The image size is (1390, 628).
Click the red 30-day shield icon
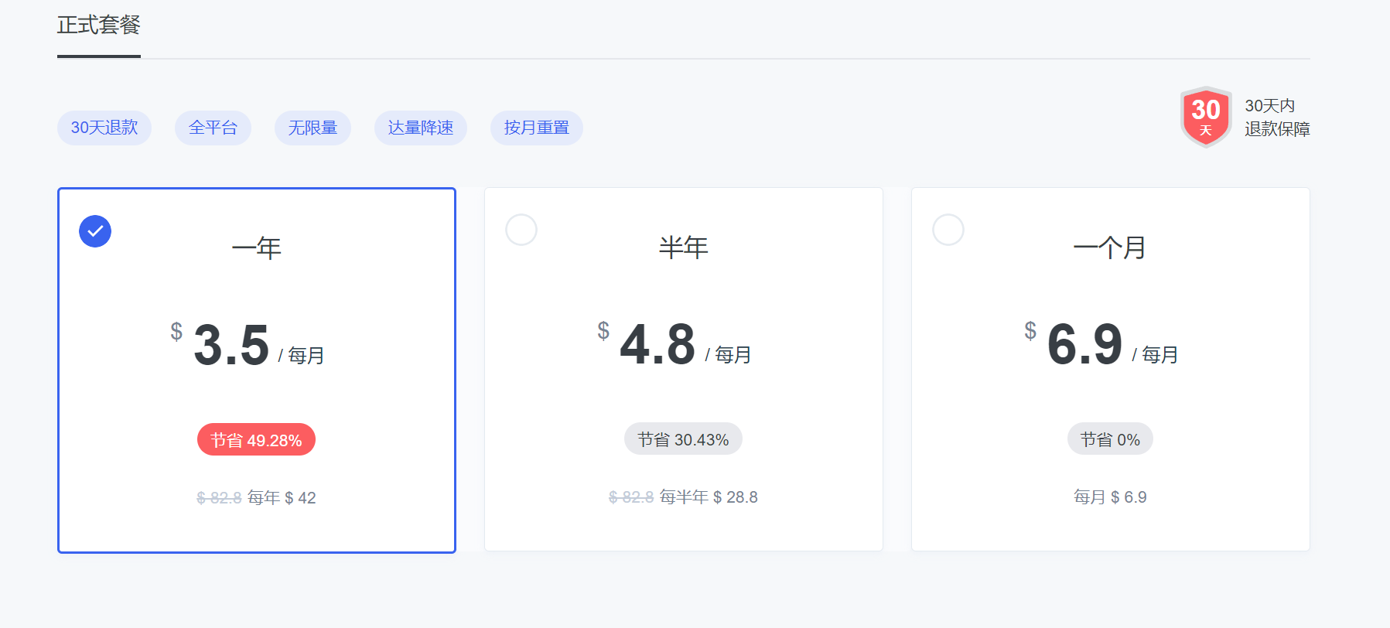pos(1205,117)
